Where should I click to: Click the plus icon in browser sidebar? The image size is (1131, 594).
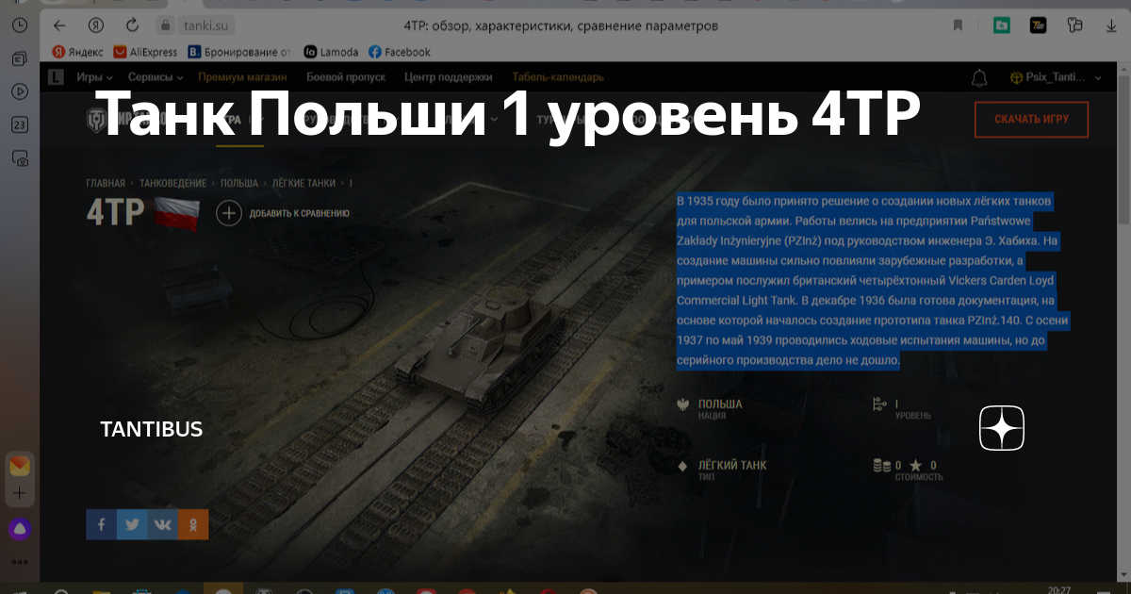point(19,493)
